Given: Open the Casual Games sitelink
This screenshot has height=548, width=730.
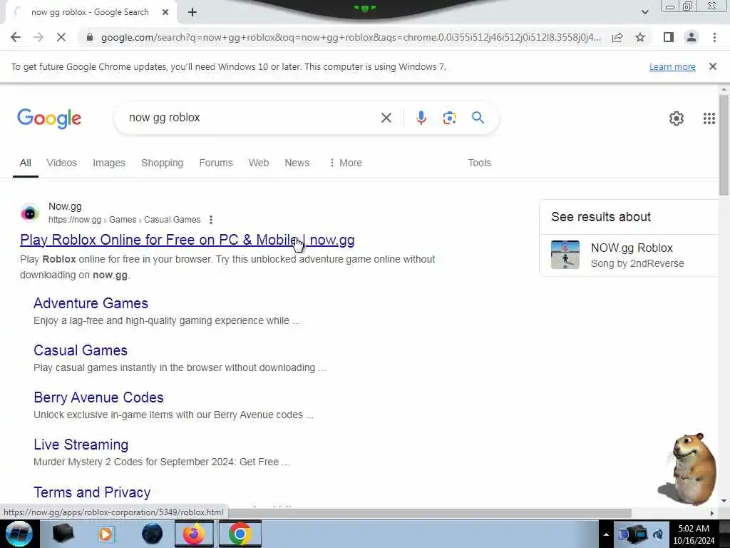Looking at the screenshot, I should pos(81,350).
